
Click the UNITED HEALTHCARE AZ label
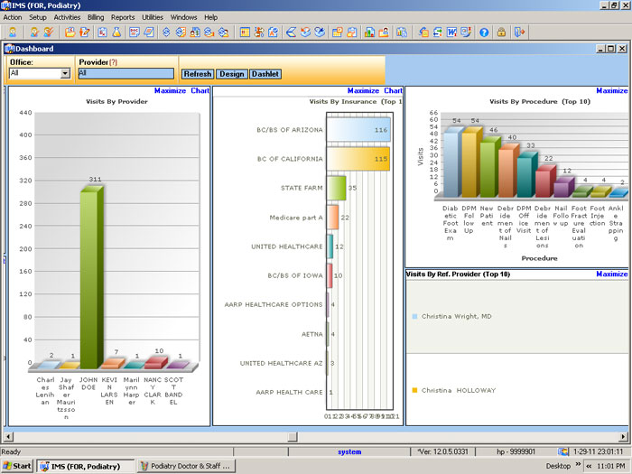tap(282, 363)
